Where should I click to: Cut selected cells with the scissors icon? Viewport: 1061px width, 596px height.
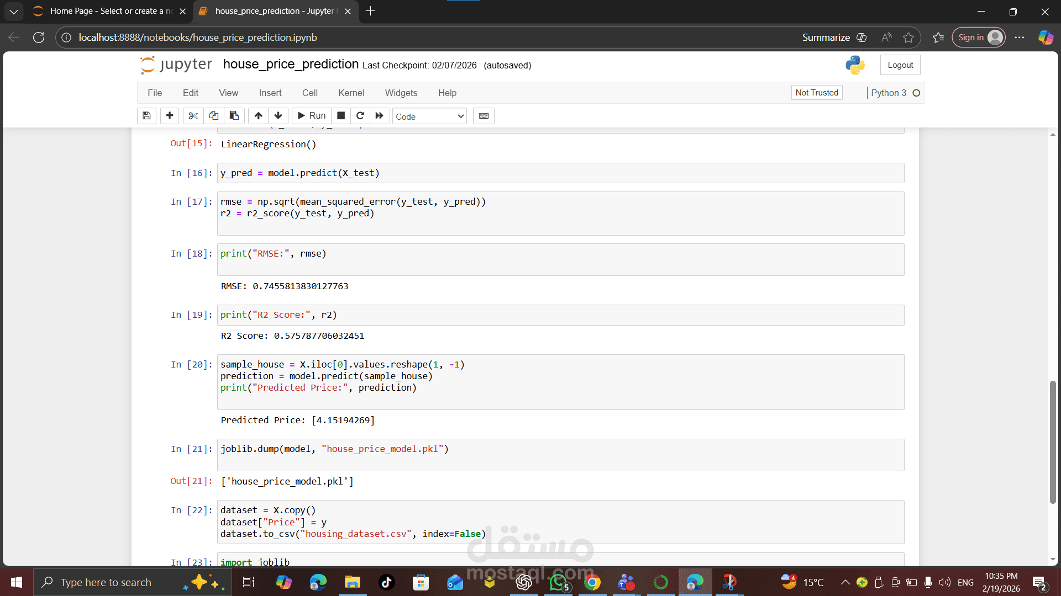(193, 116)
